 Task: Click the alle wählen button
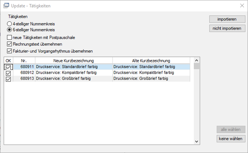[231, 129]
